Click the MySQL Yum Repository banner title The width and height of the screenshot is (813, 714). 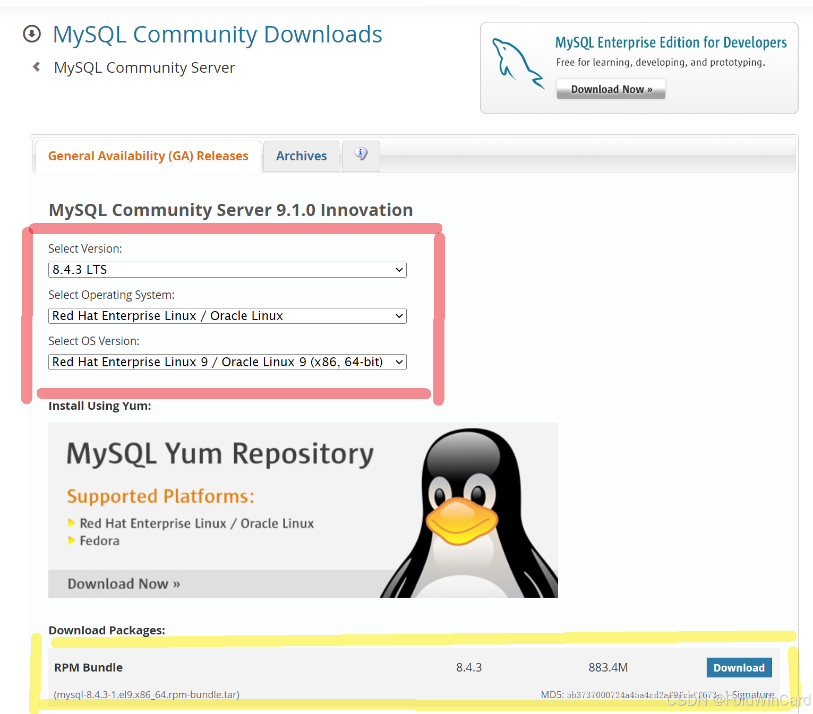click(220, 454)
